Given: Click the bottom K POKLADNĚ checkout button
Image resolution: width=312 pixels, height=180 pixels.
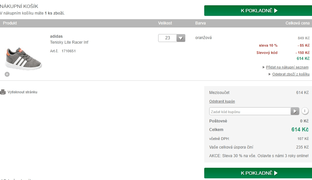Looking at the screenshot, I should (258, 173).
